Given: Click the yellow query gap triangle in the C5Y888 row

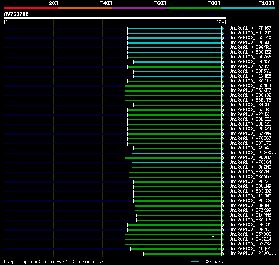Looking at the screenshot, I should tap(213, 236).
